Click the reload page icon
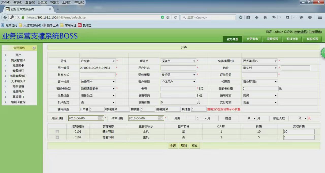Image resolution: width=325 pixels, height=173 pixels. click(175, 18)
